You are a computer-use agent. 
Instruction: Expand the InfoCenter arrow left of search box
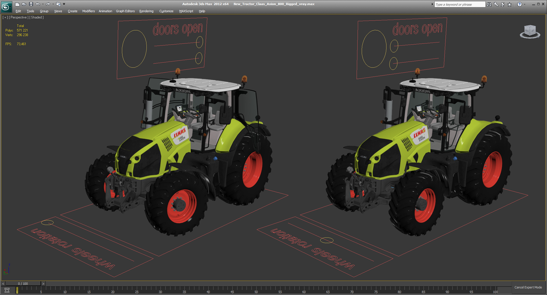432,4
